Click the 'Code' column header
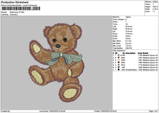This screenshot has height=113, width=159. click(140, 53)
